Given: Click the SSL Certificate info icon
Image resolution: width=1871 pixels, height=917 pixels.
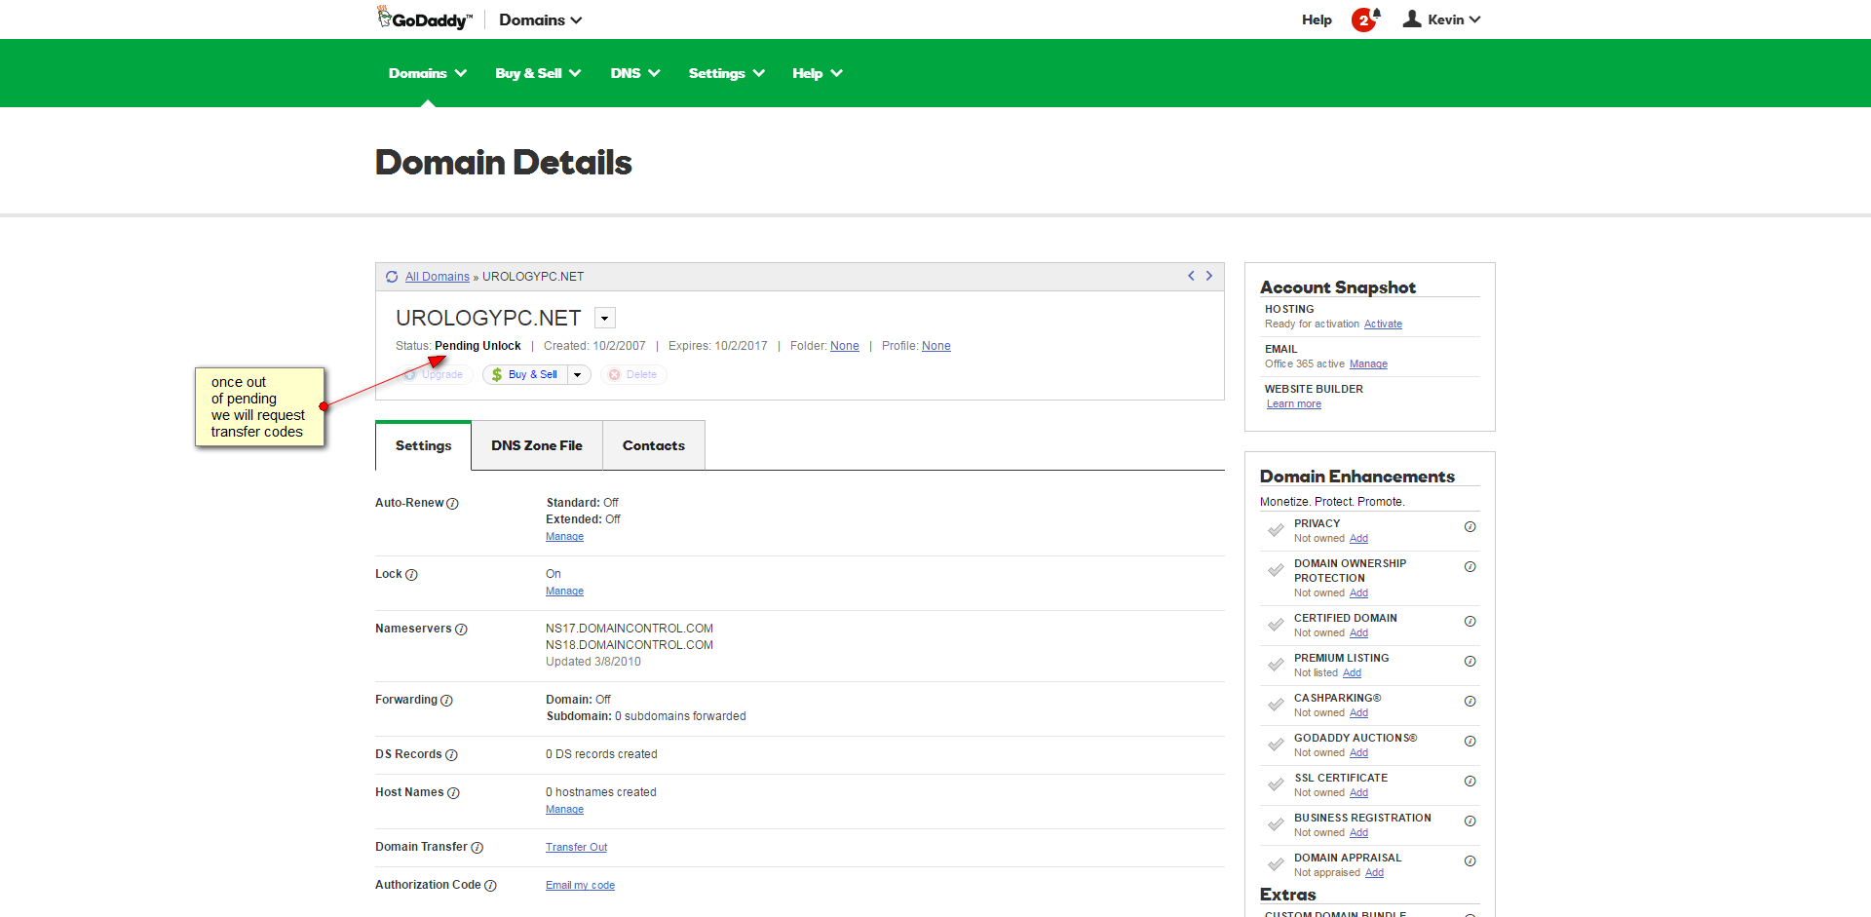Looking at the screenshot, I should 1470,782.
